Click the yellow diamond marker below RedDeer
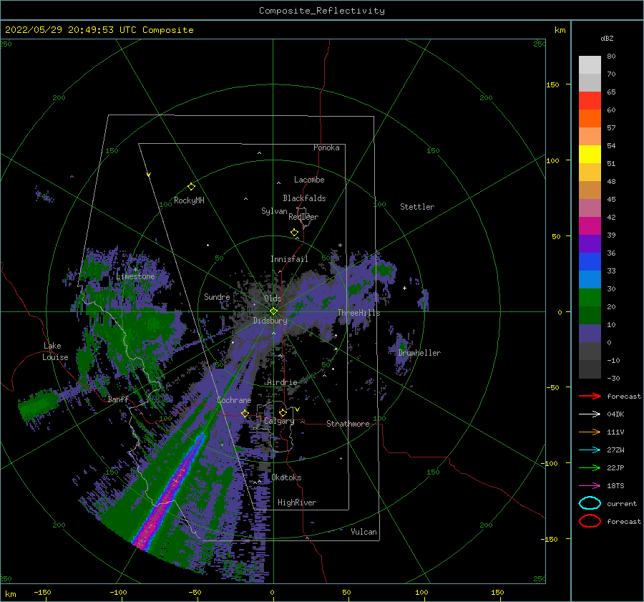The image size is (644, 602). click(x=294, y=232)
